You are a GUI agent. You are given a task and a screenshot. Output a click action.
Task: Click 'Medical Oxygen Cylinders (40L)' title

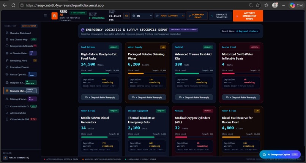tap(192, 120)
